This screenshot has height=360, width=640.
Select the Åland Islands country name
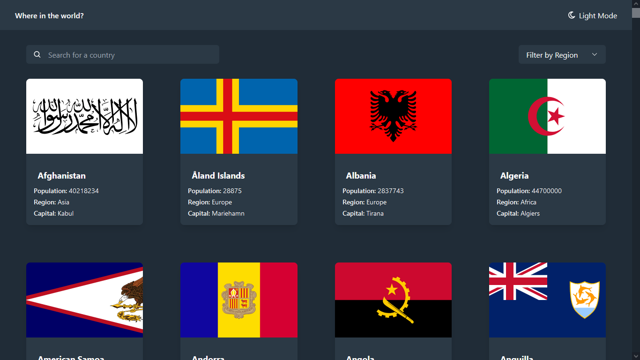[x=218, y=176]
